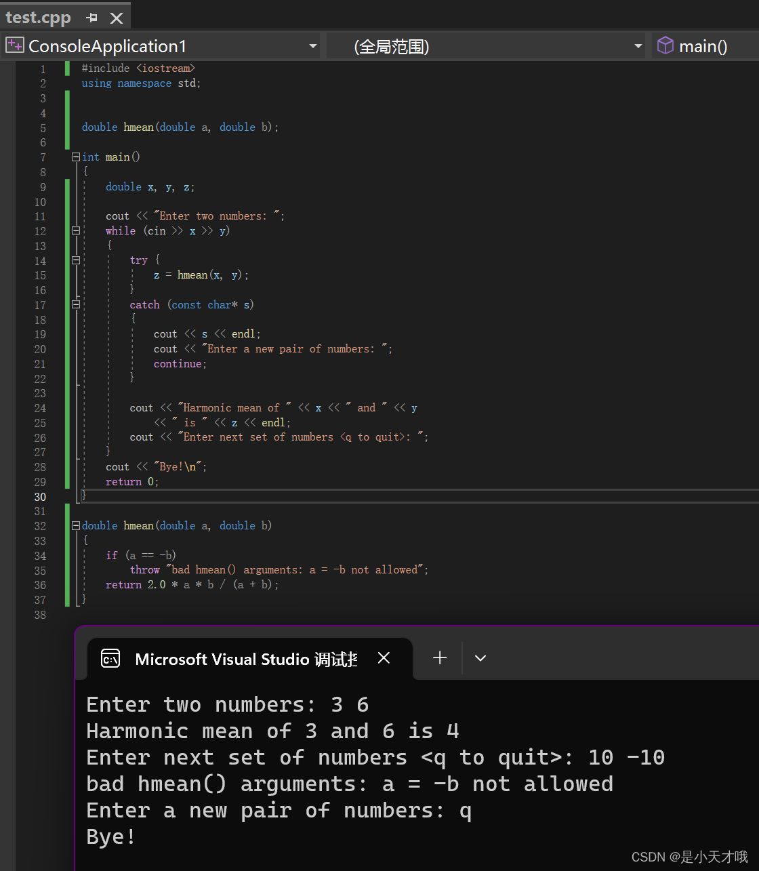The image size is (759, 871).
Task: Click console output 'Harmonic mean of 3 and 6 is 4'
Action: pos(273,731)
